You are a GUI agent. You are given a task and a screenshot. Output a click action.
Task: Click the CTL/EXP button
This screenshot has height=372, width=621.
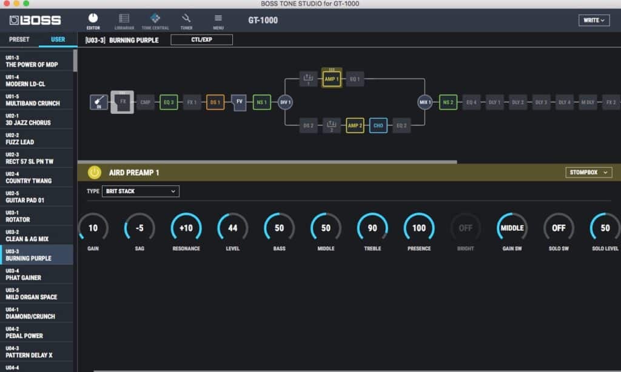coord(201,39)
